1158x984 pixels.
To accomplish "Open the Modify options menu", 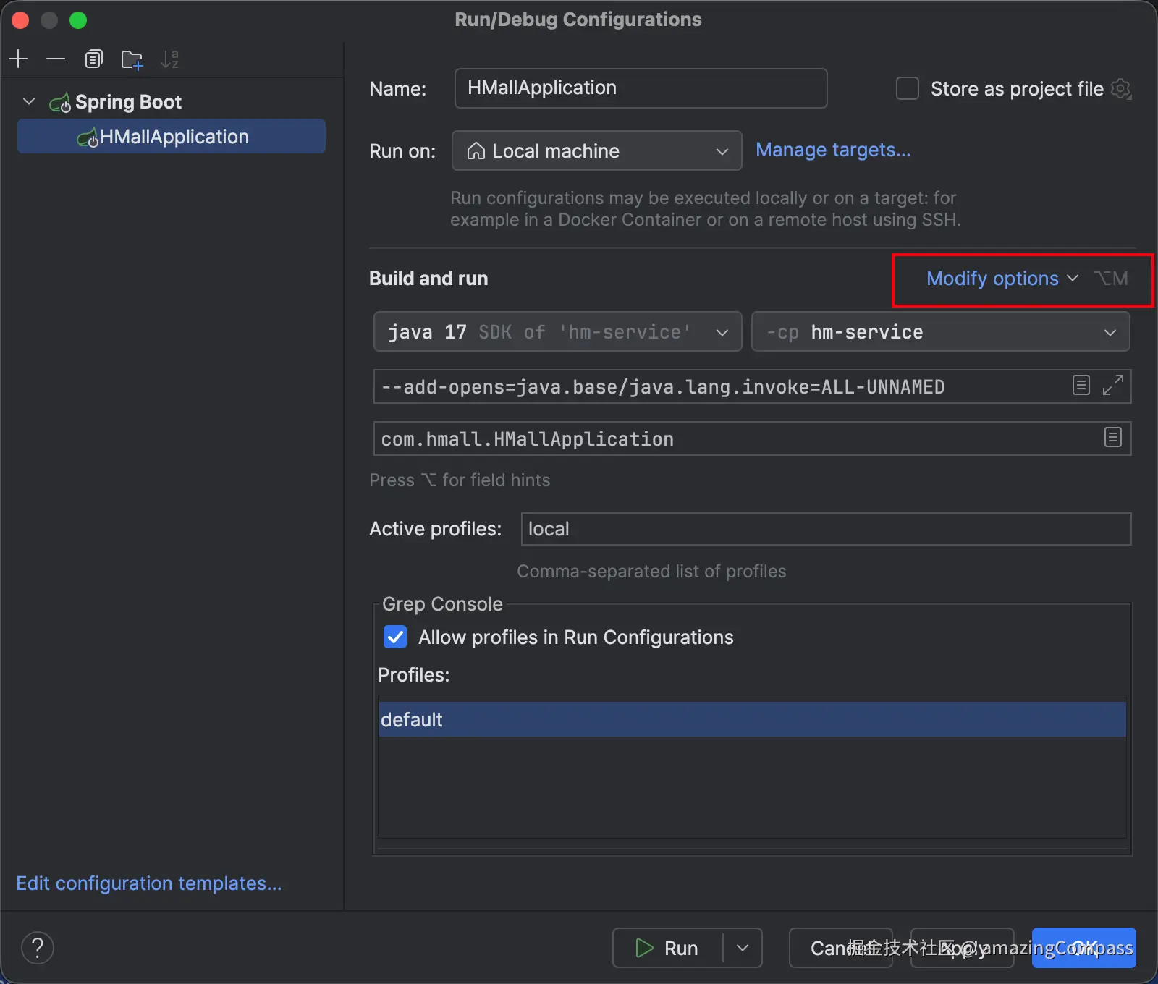I will 1002,279.
